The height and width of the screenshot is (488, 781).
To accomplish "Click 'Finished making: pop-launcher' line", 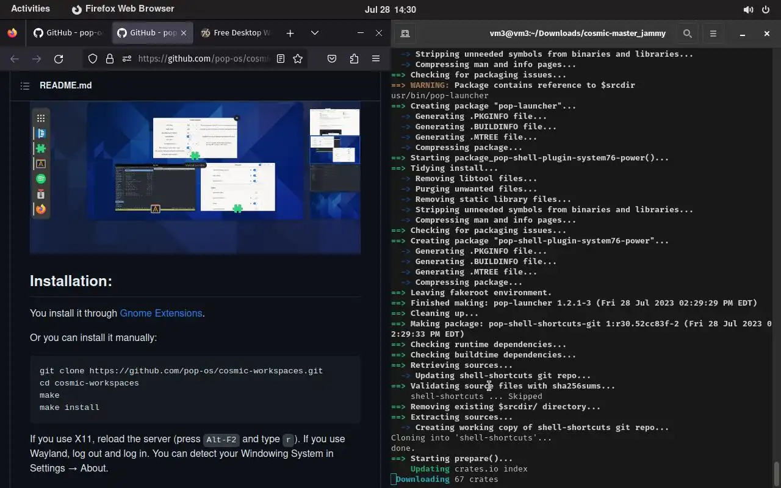I will (574, 303).
